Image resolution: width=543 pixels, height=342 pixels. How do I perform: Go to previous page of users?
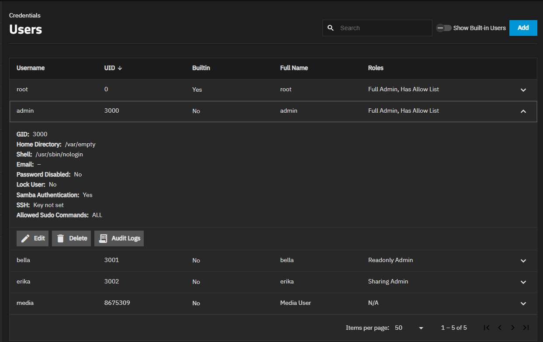(500, 328)
